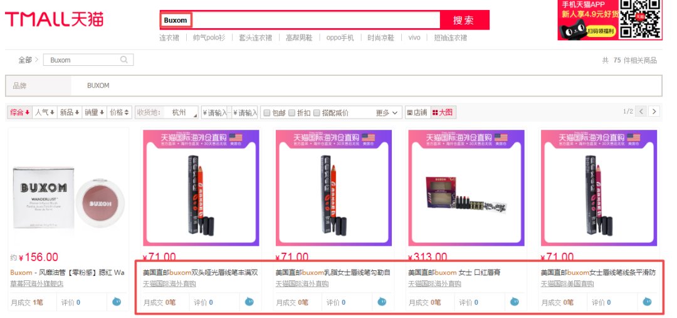Screen dimensions: 677x318
Task: Tick the 搭配减价 checkbox
Action: point(317,113)
